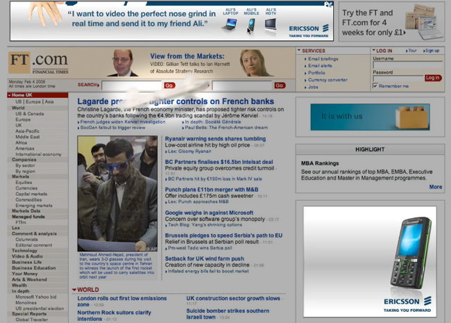The width and height of the screenshot is (451, 323).
Task: Collapse the Services panel arrow
Action: pyautogui.click(x=299, y=51)
